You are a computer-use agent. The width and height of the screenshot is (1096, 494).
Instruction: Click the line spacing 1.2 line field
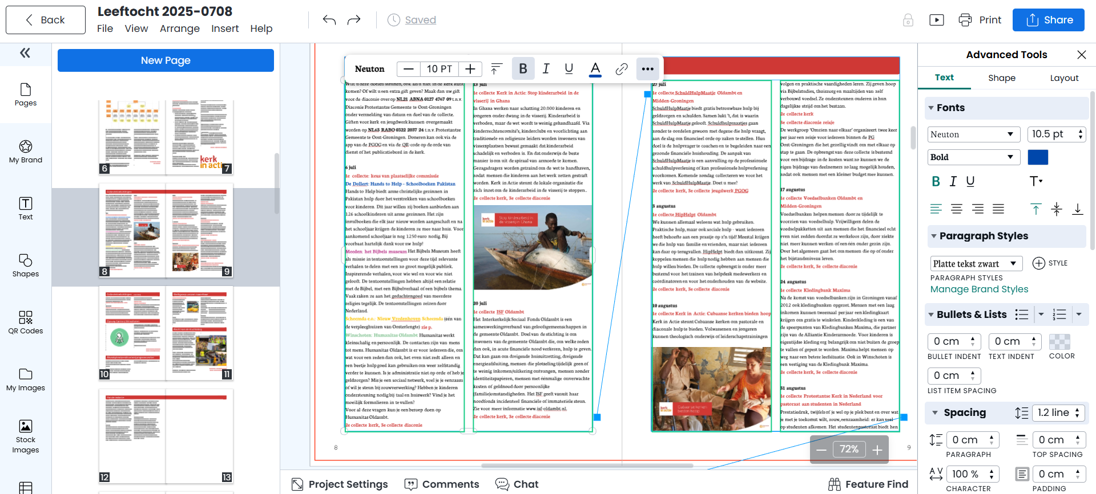[x=1058, y=413]
